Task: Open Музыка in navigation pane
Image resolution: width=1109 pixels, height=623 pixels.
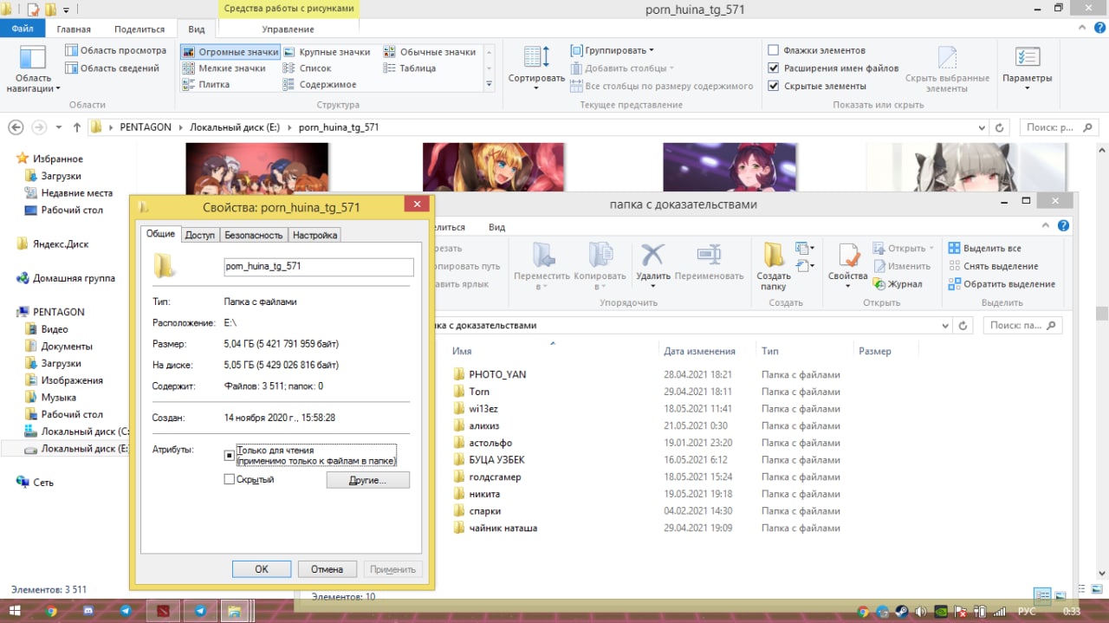Action: pos(59,397)
